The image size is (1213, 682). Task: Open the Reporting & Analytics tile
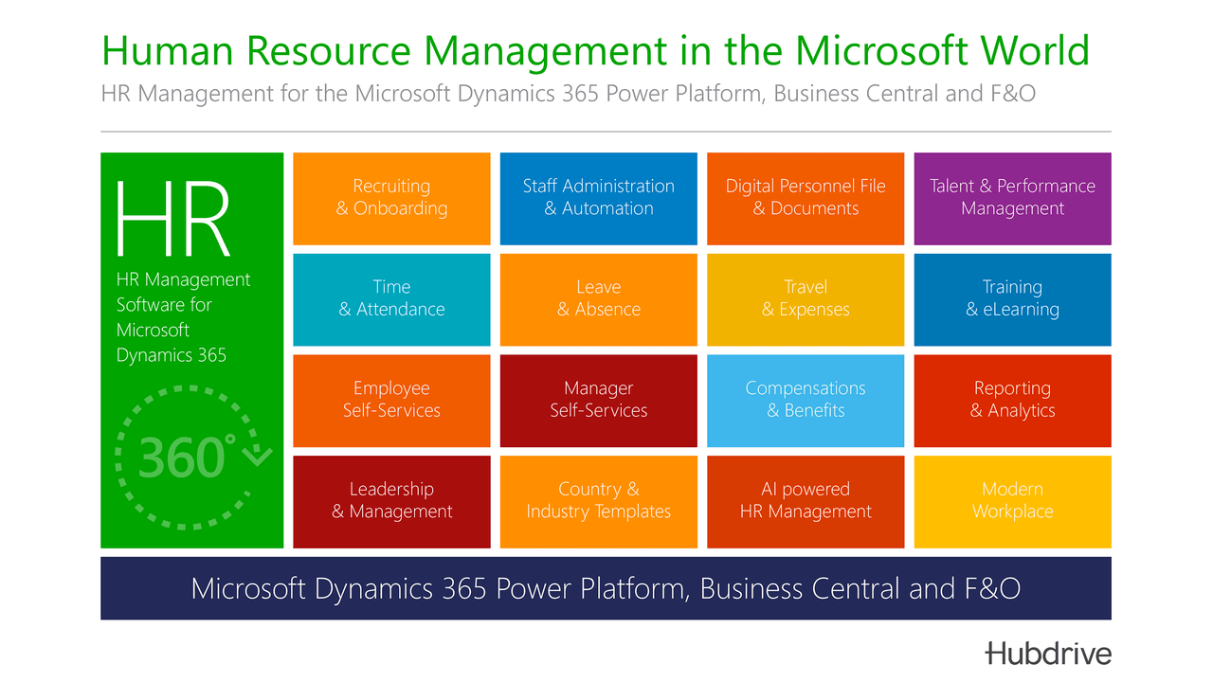point(1012,401)
